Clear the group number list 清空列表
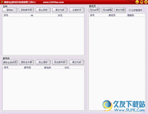 tap(77, 62)
